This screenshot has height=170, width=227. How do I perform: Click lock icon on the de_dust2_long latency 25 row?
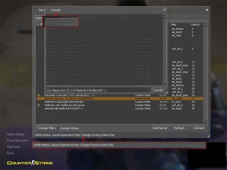[x=39, y=95]
